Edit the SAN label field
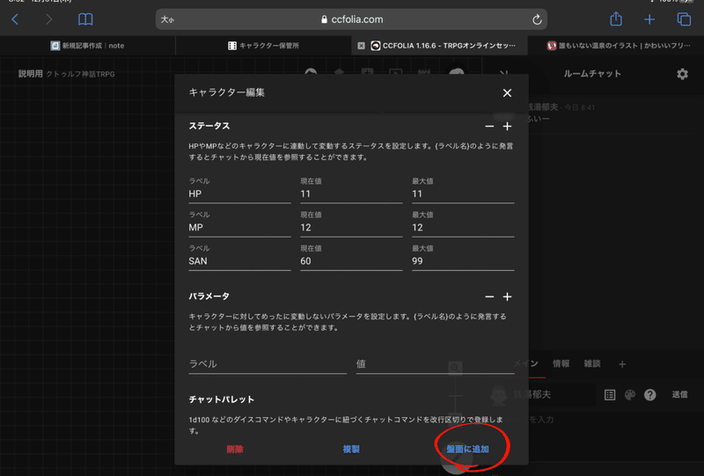The image size is (704, 476). (x=239, y=261)
